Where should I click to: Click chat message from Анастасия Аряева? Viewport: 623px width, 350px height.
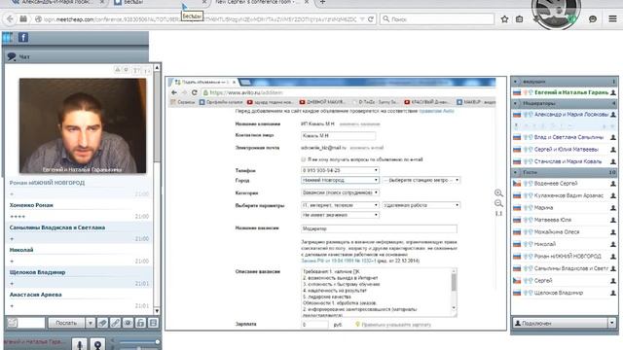(79, 300)
